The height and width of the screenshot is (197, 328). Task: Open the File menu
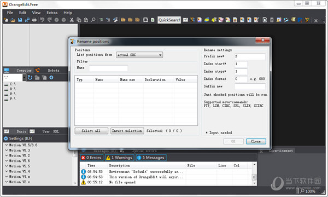pyautogui.click(x=10, y=13)
